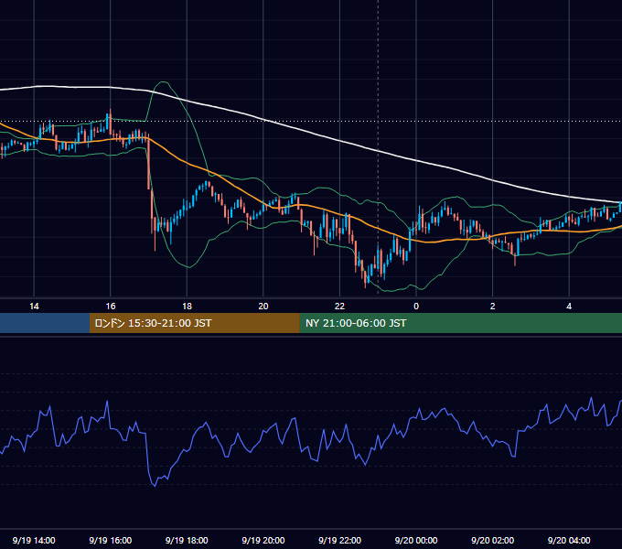Select the 18 hour label on price chart axis
The height and width of the screenshot is (549, 622).
(187, 307)
